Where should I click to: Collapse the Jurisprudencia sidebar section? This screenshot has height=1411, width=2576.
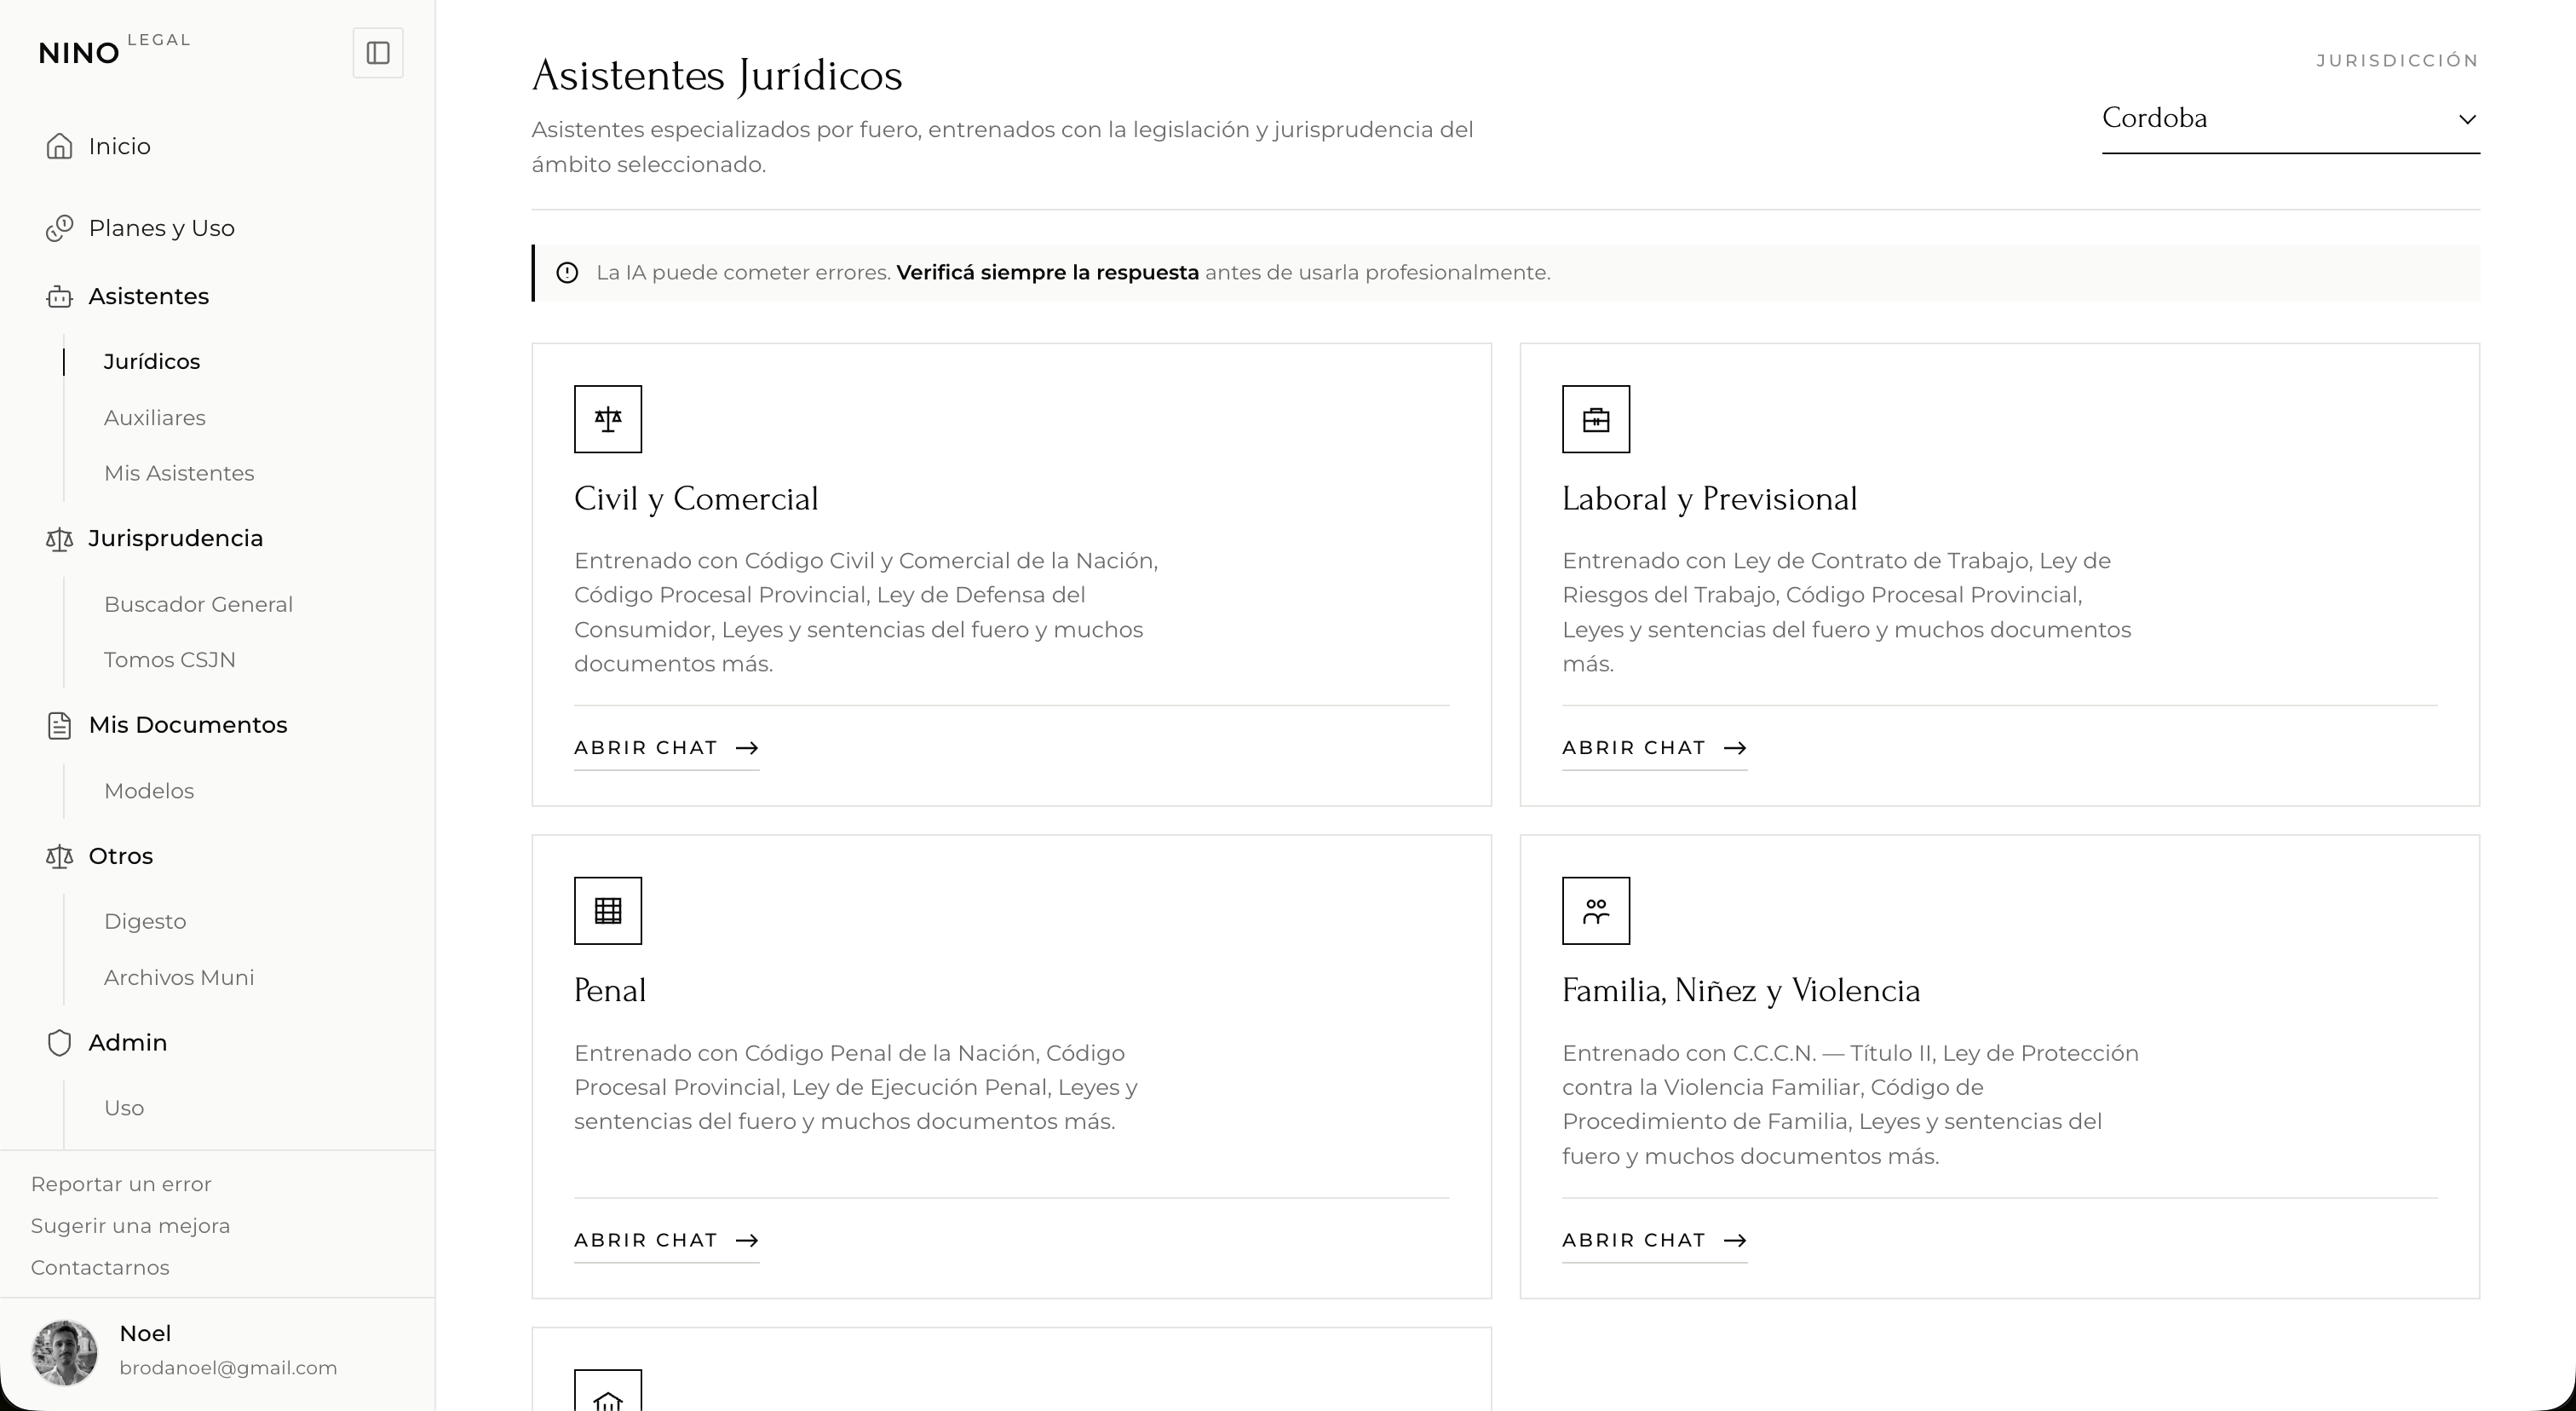point(175,539)
